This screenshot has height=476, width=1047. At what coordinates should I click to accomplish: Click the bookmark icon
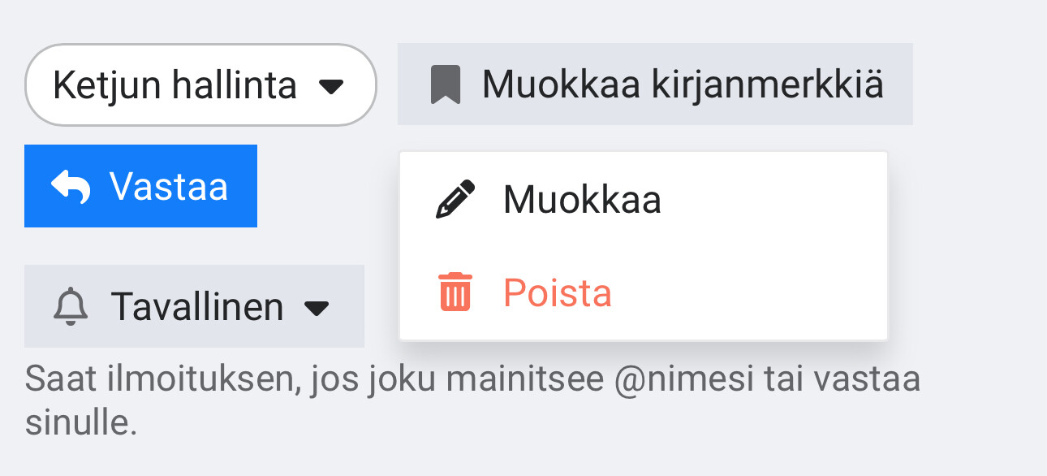click(446, 84)
